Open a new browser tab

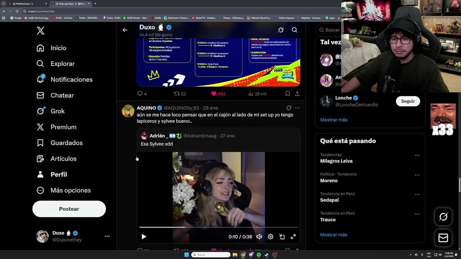[95, 4]
